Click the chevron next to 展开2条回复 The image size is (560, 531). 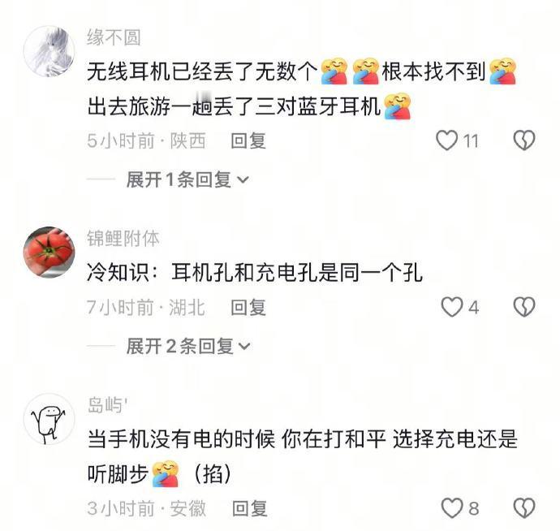pyautogui.click(x=244, y=347)
